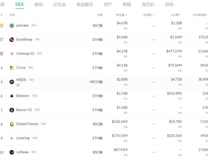
Task: Open the 资产 tab
Action: coord(108,4)
